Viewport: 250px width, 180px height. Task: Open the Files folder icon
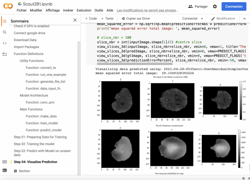[5, 54]
